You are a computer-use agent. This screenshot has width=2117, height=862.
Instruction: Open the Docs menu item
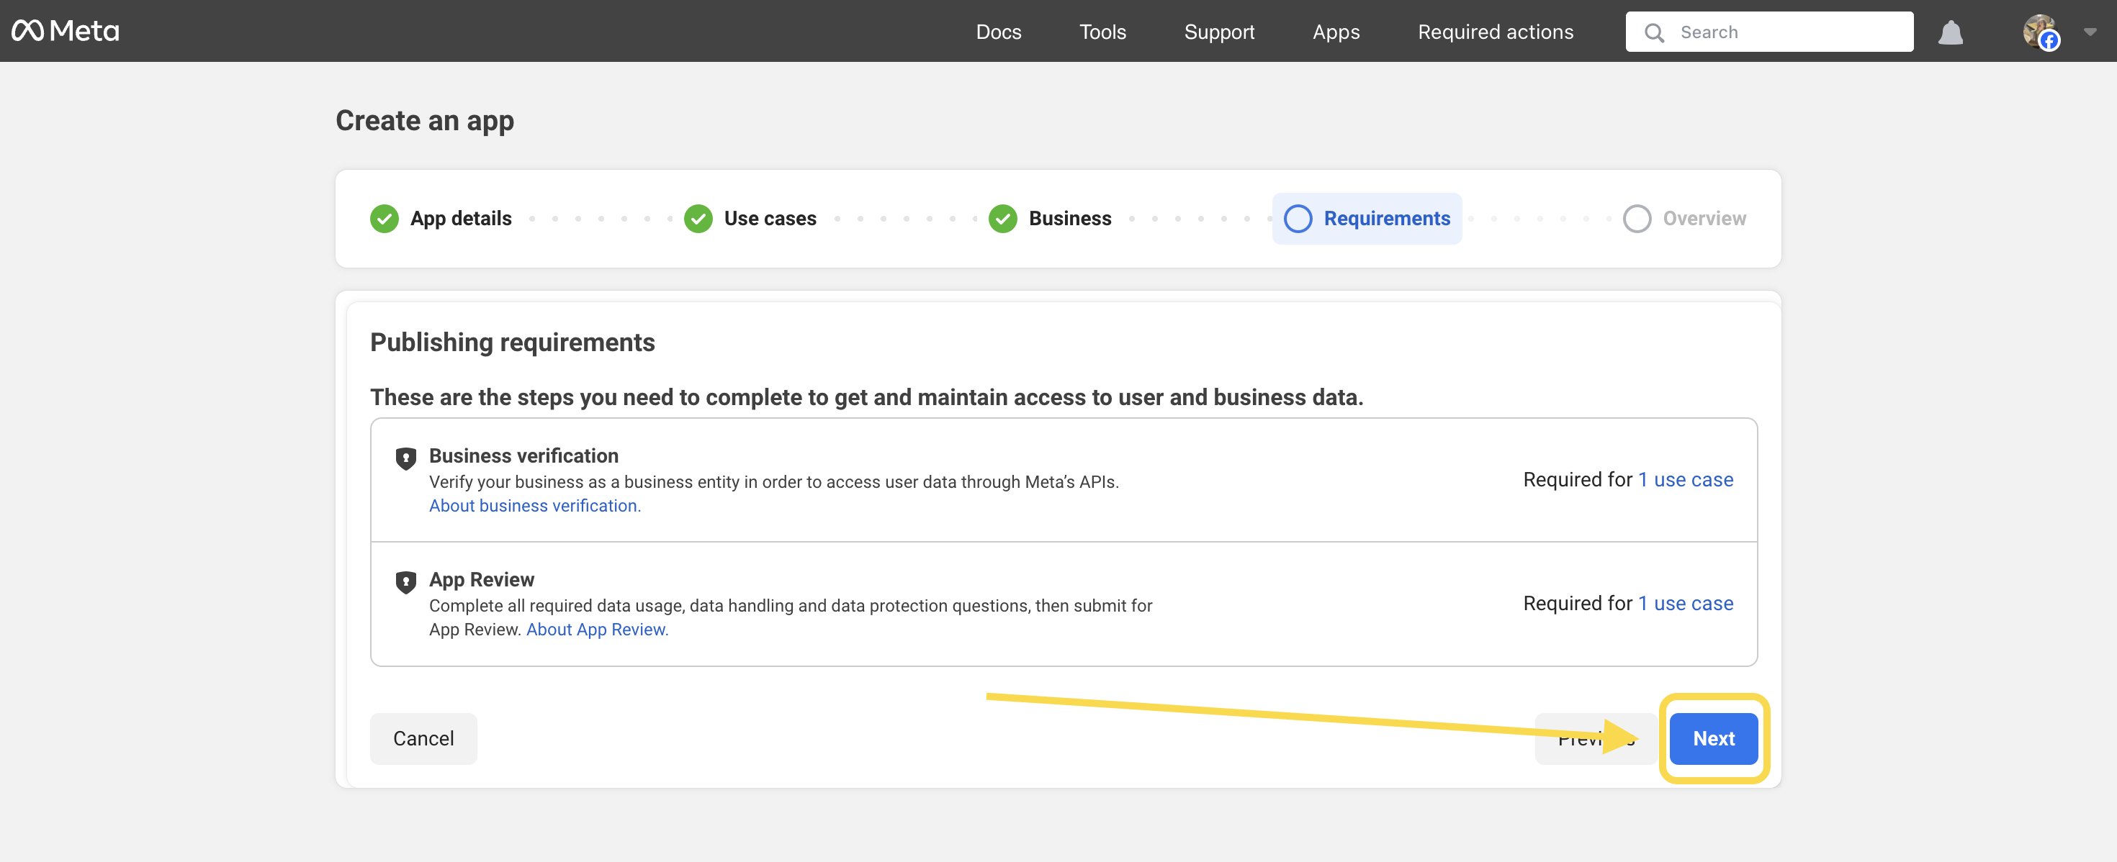coord(999,32)
